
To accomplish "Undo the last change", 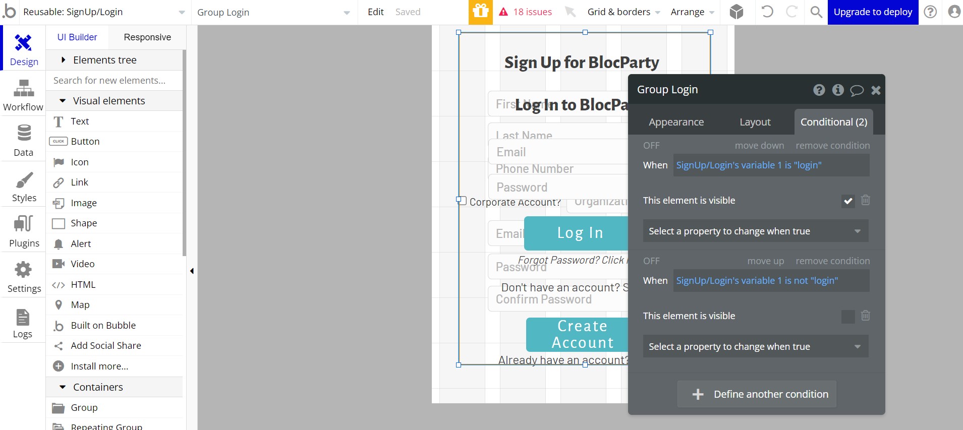I will pyautogui.click(x=767, y=12).
